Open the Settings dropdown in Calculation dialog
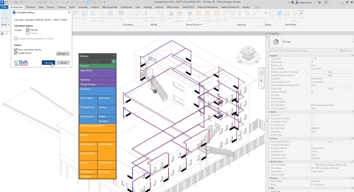The image size is (354, 192). [63, 54]
